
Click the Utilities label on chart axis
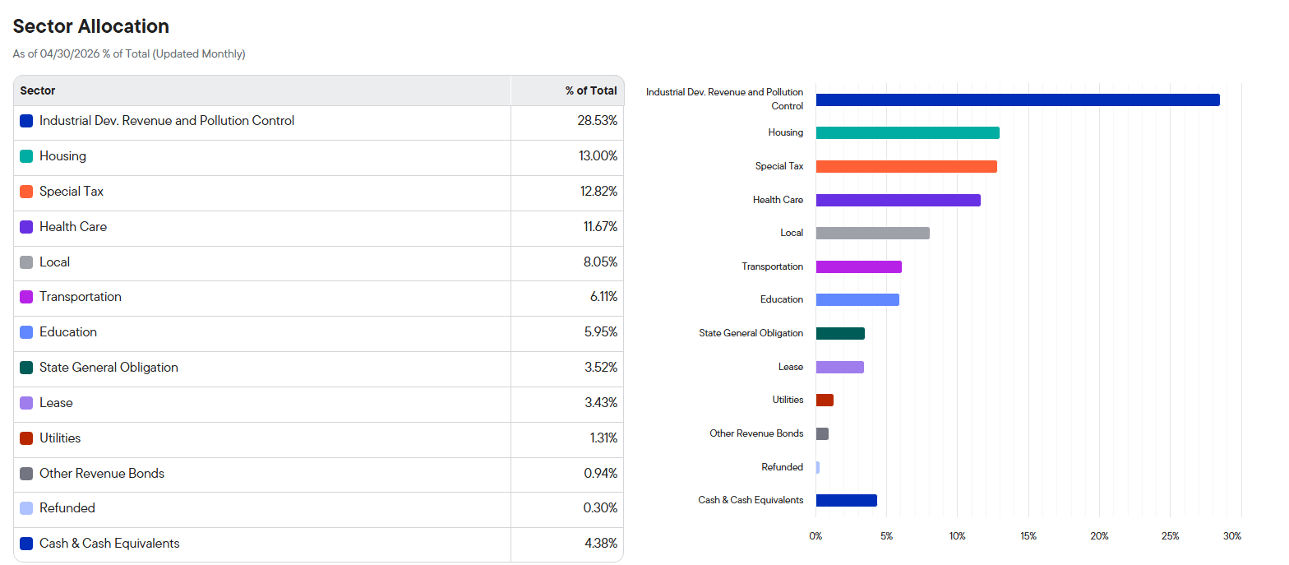[788, 400]
